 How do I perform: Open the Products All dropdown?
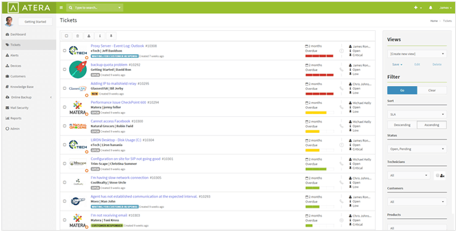tap(417, 228)
